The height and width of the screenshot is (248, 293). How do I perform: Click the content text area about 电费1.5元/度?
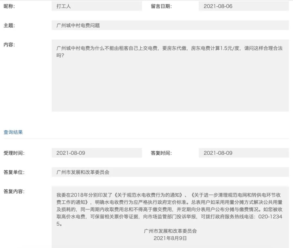tap(170, 75)
